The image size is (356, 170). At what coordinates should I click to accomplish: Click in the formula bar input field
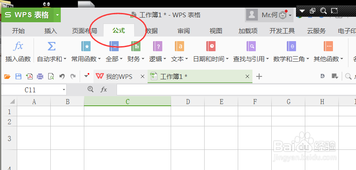pos(236,90)
